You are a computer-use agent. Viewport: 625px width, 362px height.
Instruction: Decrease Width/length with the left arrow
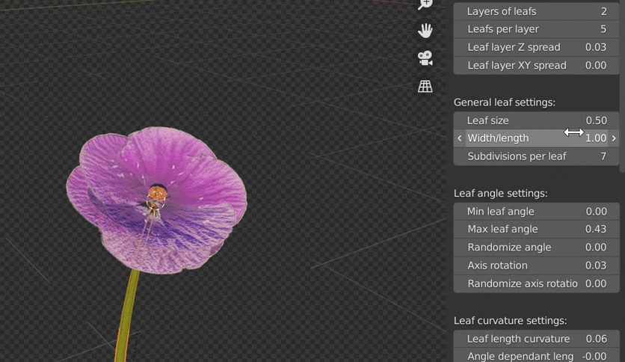(460, 138)
